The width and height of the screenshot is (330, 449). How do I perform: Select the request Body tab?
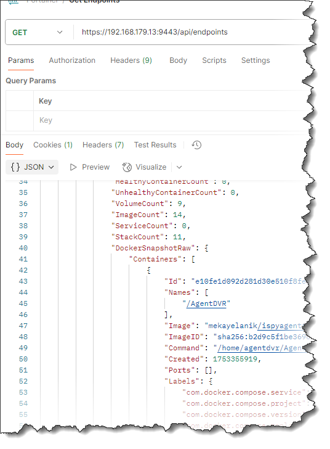tap(178, 60)
